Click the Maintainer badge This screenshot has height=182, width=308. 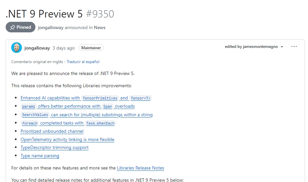(x=91, y=48)
